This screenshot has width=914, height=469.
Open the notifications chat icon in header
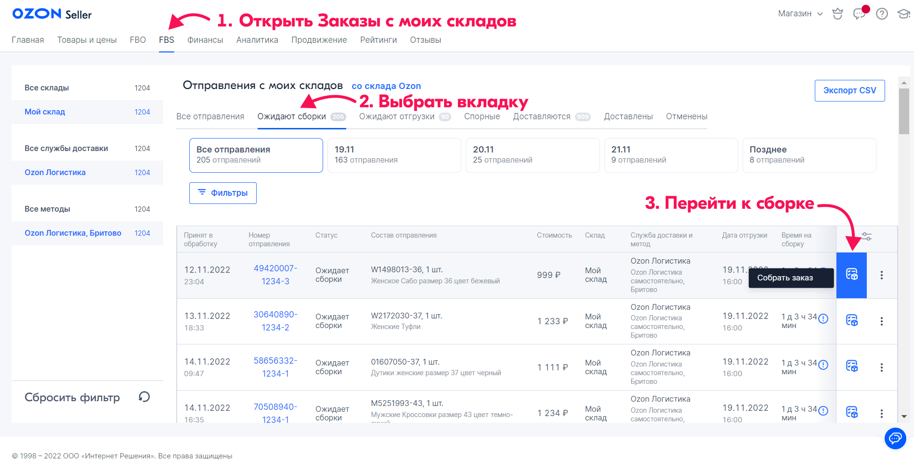[x=860, y=13]
